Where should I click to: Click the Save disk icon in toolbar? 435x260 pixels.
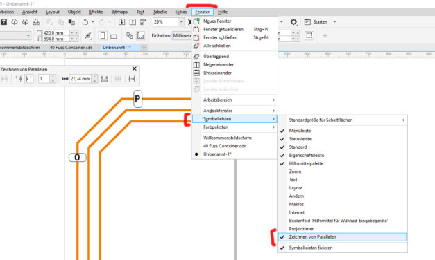[3, 22]
